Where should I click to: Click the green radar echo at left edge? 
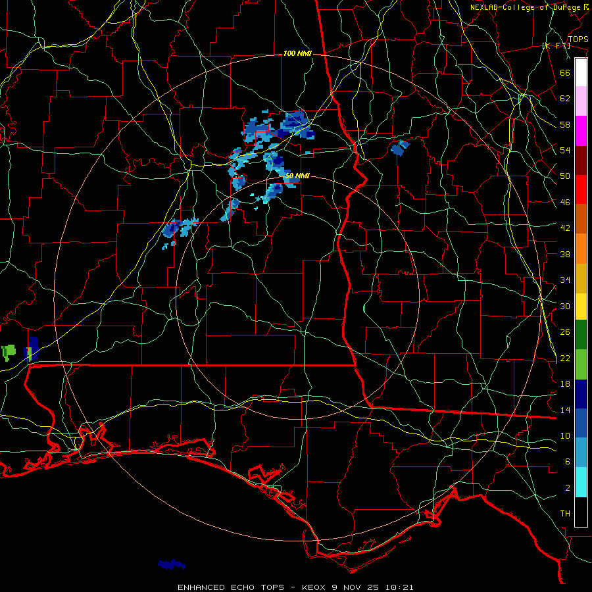click(9, 353)
